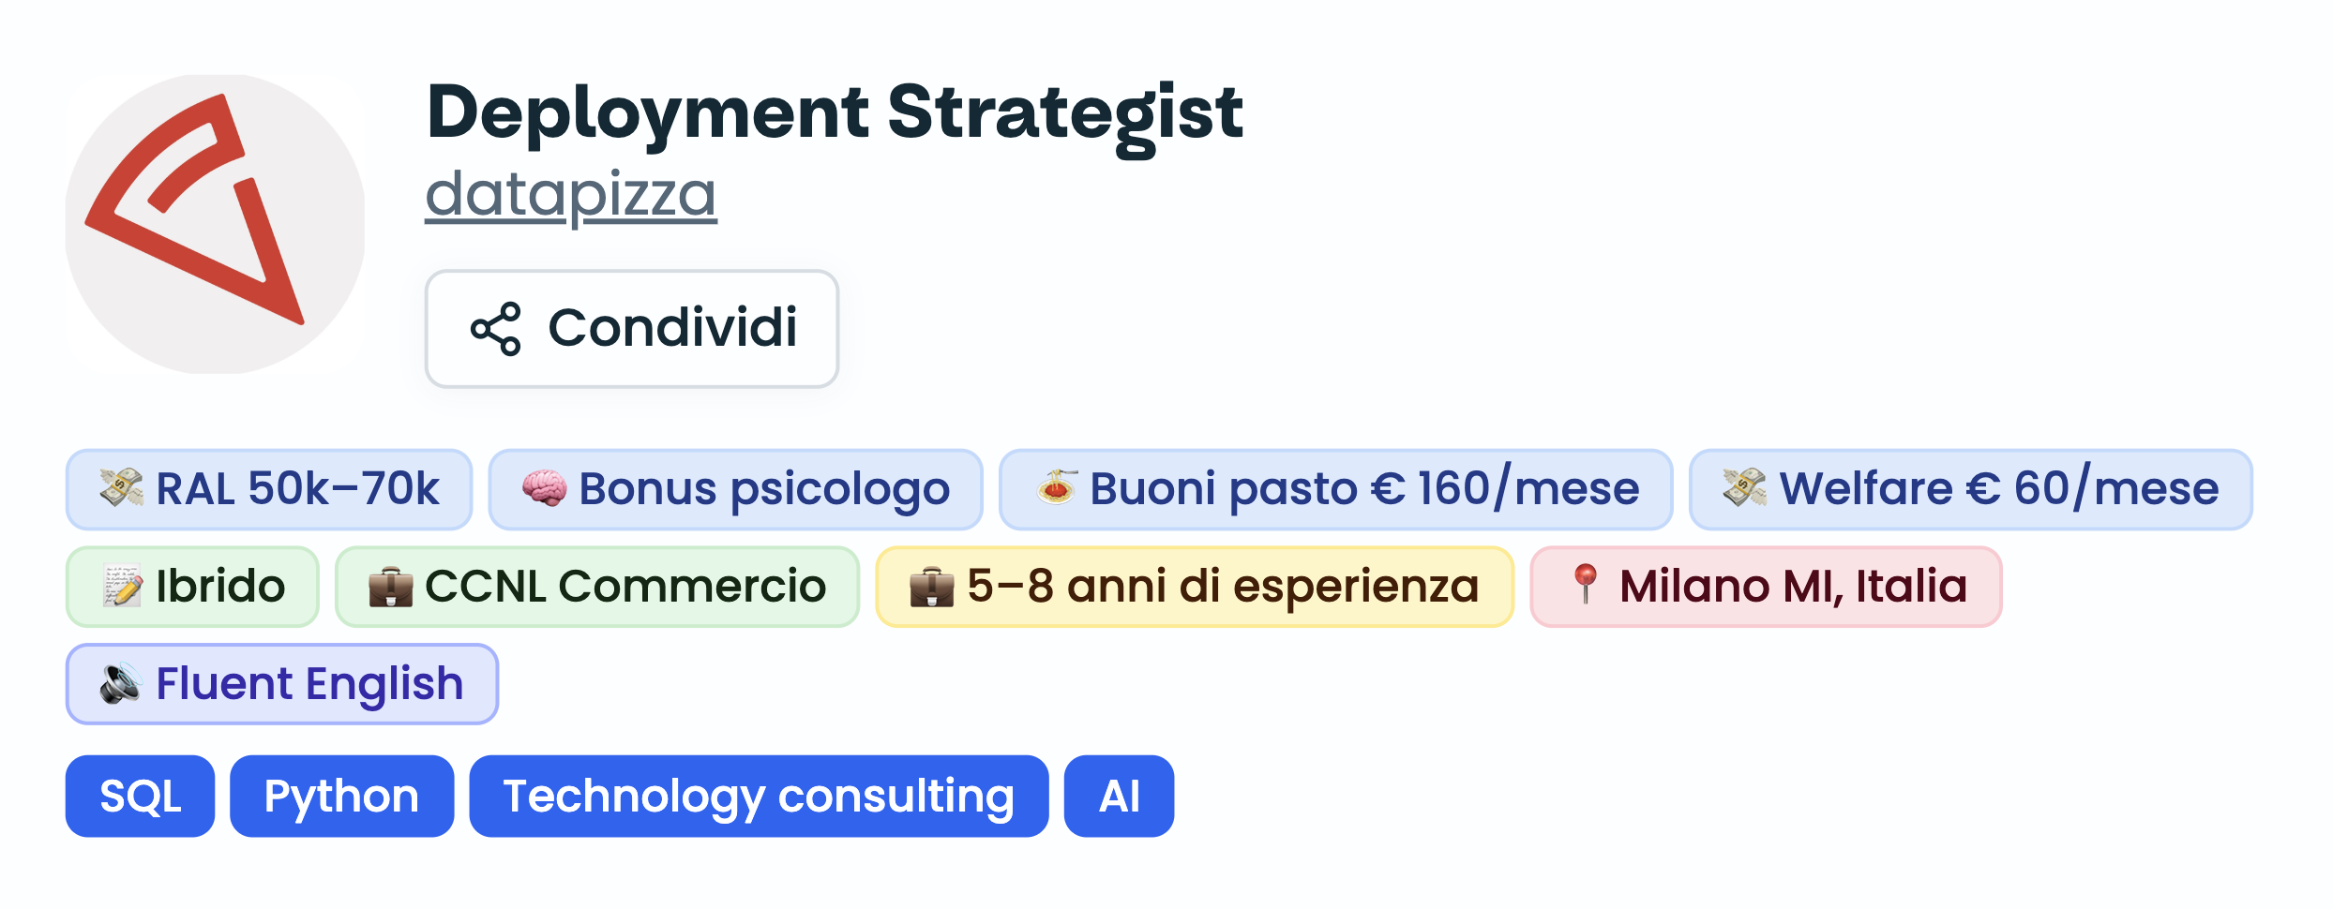Click the briefcase emoji on CCNL Commercio

(x=391, y=586)
